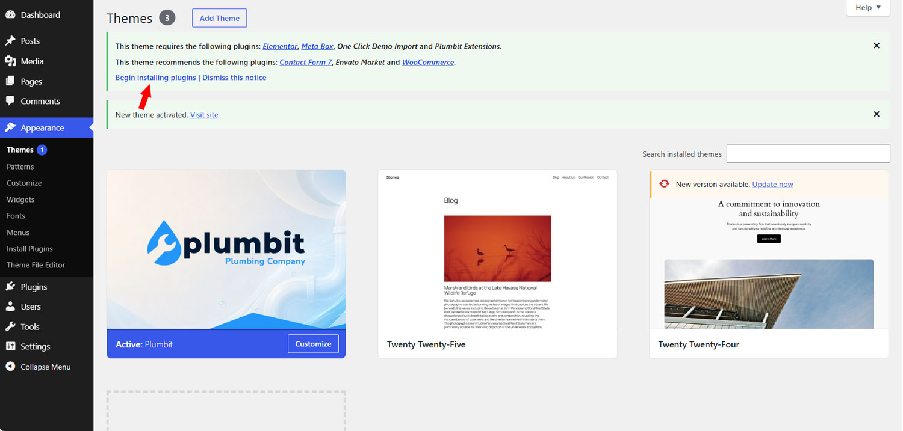This screenshot has width=903, height=431.
Task: Select the Plumbit theme thumbnail
Action: (x=226, y=249)
